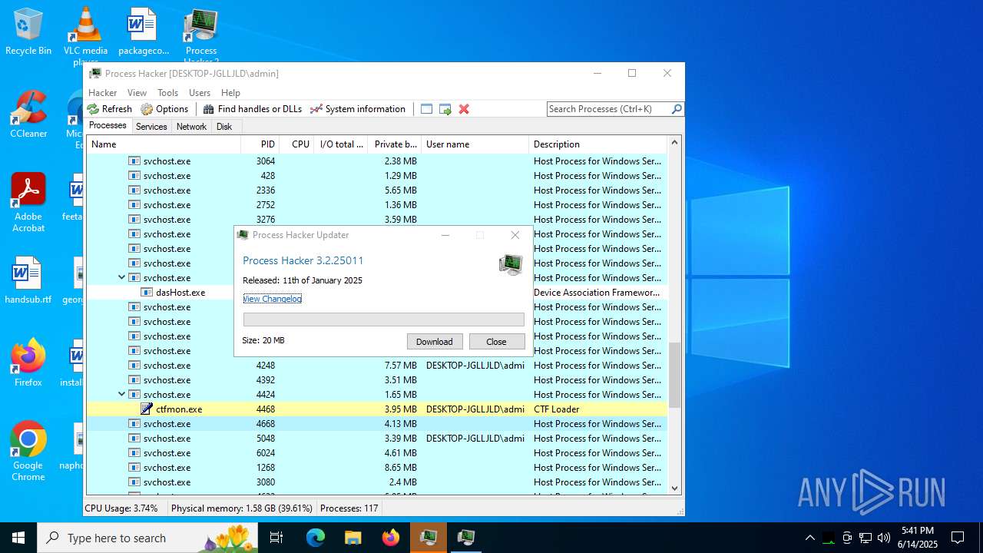983x553 pixels.
Task: Open System information from the toolbar
Action: point(357,109)
